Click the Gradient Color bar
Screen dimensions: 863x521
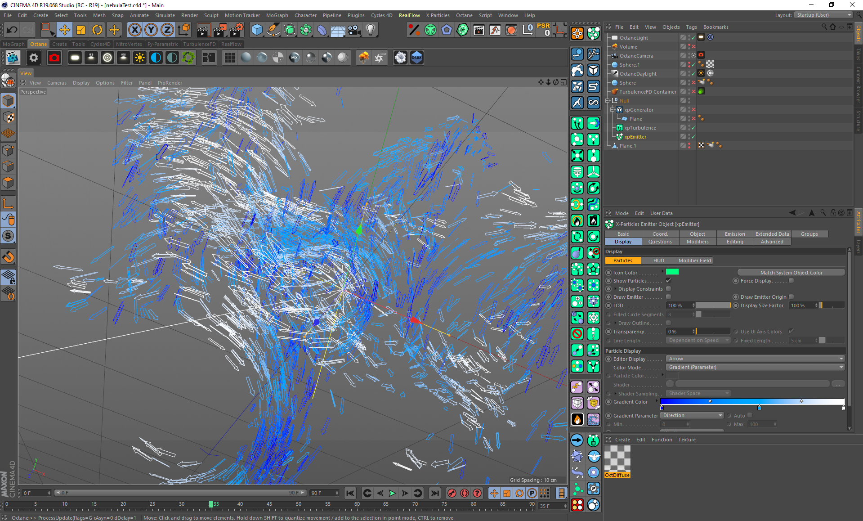(x=752, y=401)
